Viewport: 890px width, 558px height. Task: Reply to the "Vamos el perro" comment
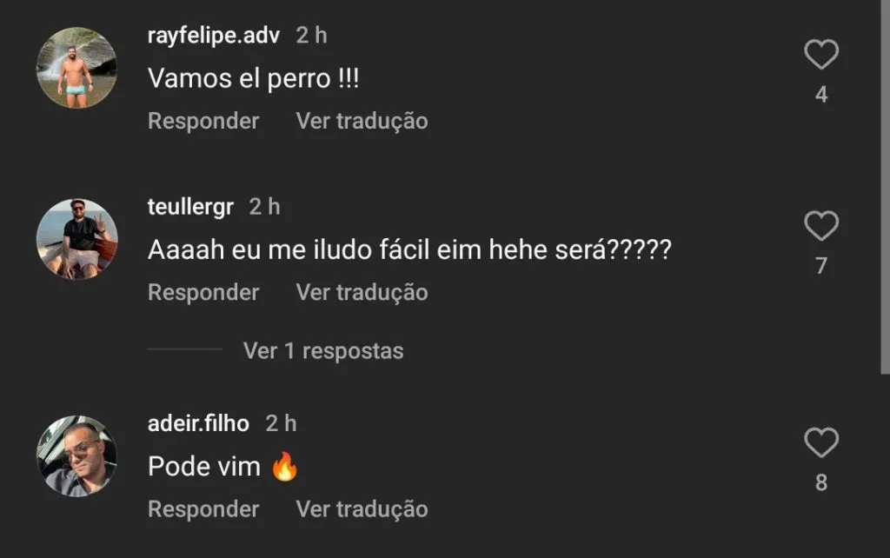[203, 121]
